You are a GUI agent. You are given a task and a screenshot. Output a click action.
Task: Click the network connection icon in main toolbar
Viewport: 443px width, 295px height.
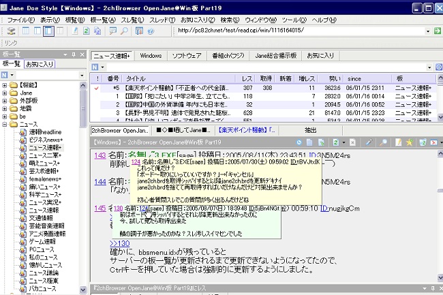[11, 31]
